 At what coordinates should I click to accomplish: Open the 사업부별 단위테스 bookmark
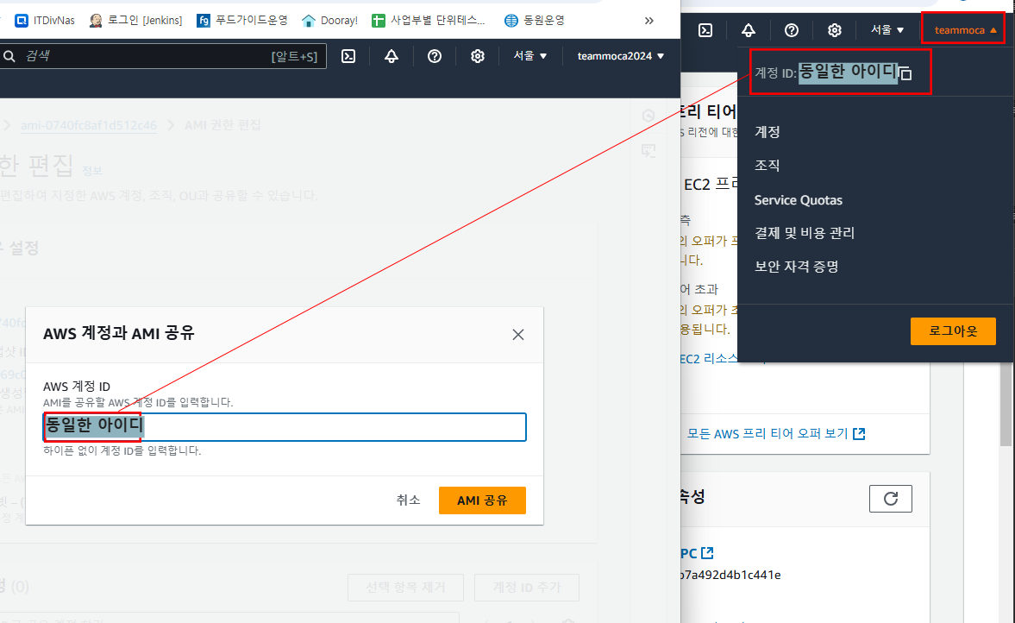tap(429, 20)
